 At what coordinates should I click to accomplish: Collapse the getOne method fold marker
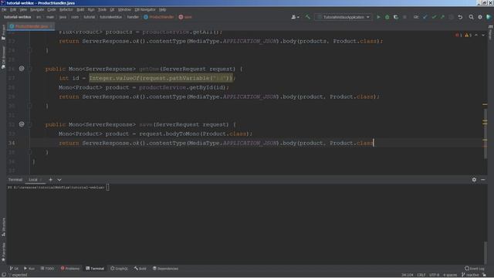point(30,69)
